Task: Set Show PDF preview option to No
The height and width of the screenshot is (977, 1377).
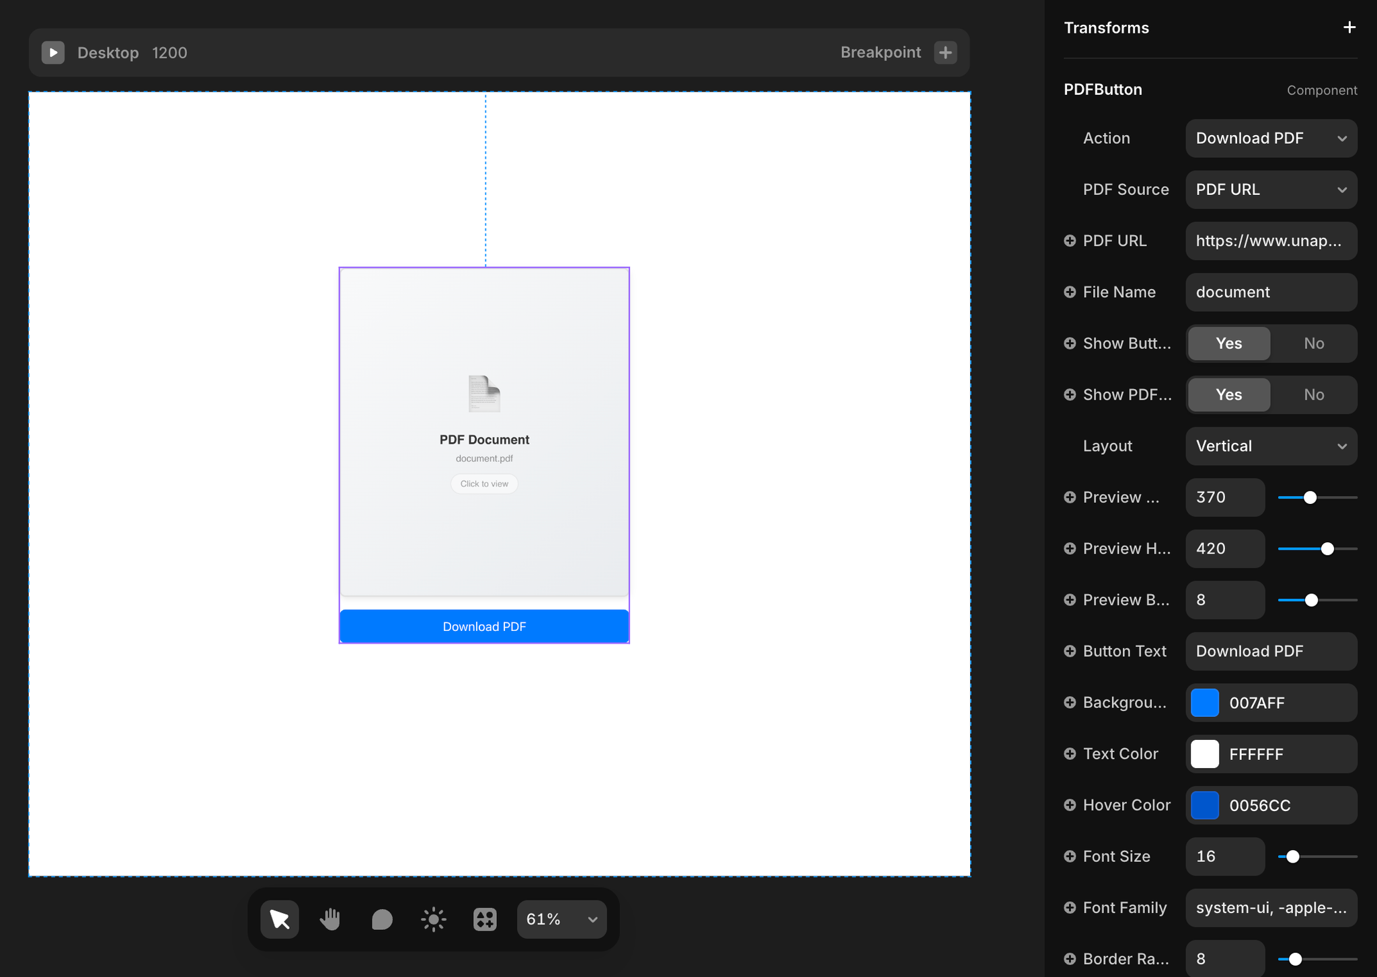Action: click(x=1313, y=394)
